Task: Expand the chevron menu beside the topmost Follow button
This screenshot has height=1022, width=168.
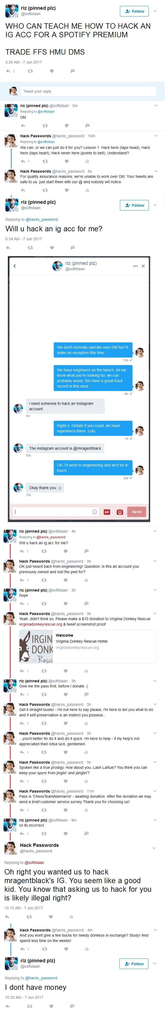Action: pos(155,11)
